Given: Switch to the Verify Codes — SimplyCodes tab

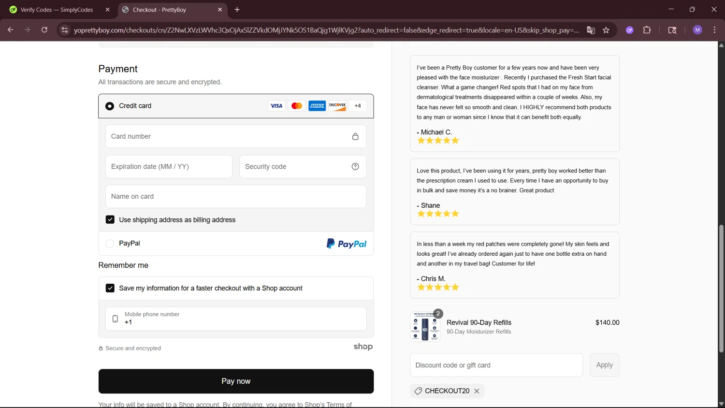Looking at the screenshot, I should 57,10.
